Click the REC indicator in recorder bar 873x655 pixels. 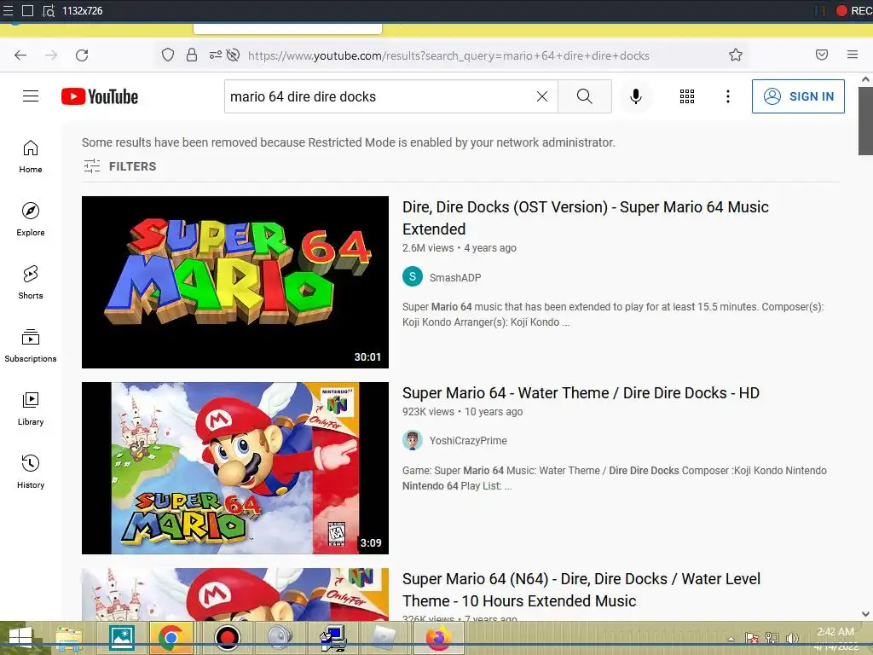point(854,10)
